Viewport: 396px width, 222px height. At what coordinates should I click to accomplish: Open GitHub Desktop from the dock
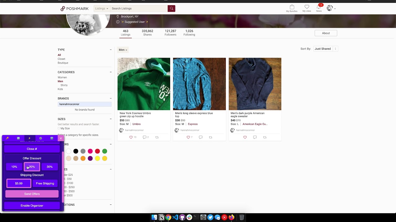(x=182, y=217)
